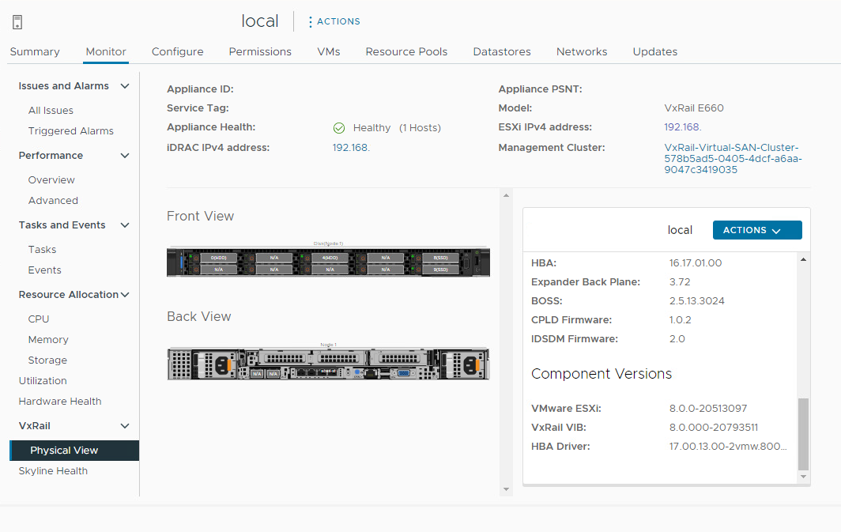The image size is (841, 532).
Task: Collapse the VxRail section chevron
Action: pyautogui.click(x=124, y=426)
